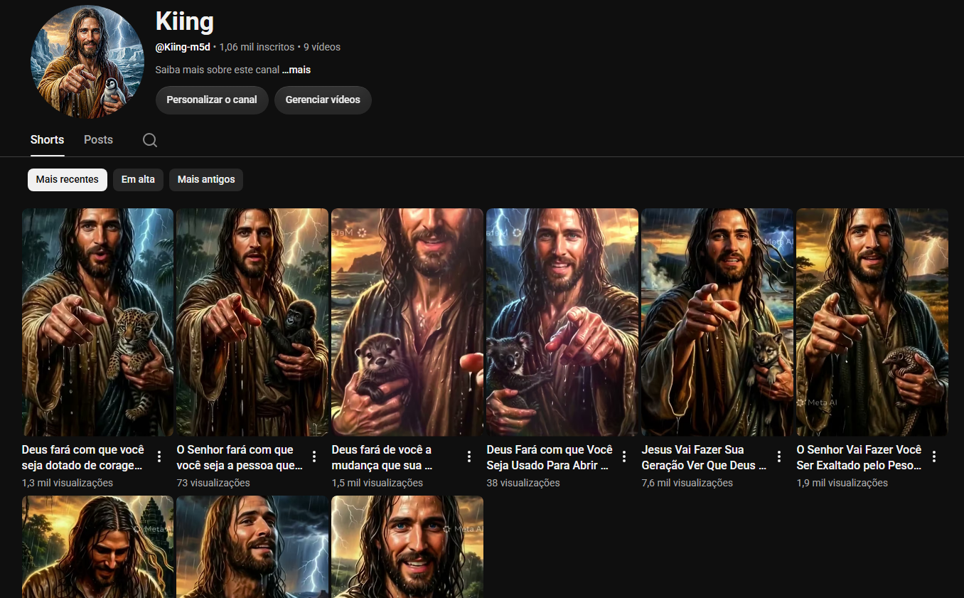The width and height of the screenshot is (964, 598).
Task: Click the "9 vídeos" count
Action: pyautogui.click(x=322, y=47)
